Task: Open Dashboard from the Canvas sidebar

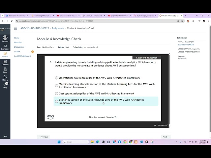Action: click(x=5, y=47)
